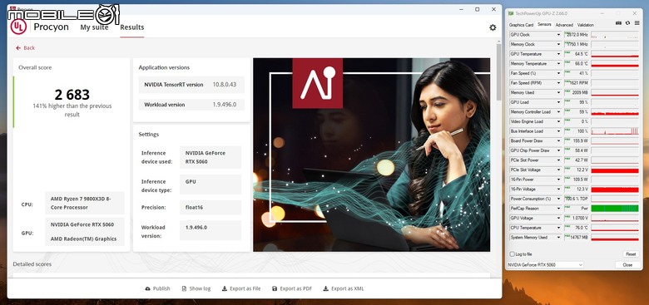The image size is (649, 305).
Task: Select the Sensors tab in GPU-Z
Action: pyautogui.click(x=544, y=24)
